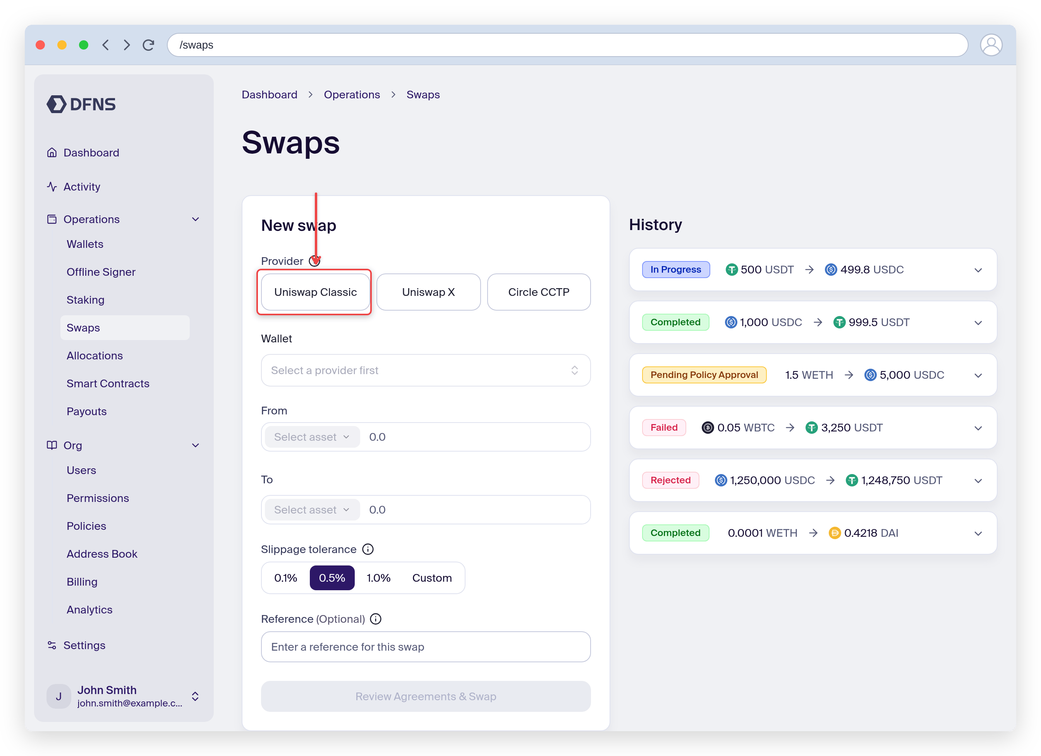Click Review Agreements & Swap button
The width and height of the screenshot is (1041, 756).
tap(426, 696)
